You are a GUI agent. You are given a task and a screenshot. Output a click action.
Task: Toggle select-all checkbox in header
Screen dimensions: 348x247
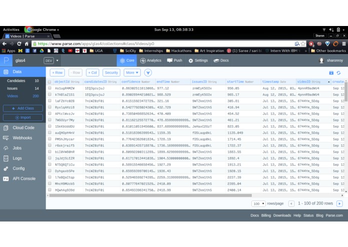coord(50,82)
